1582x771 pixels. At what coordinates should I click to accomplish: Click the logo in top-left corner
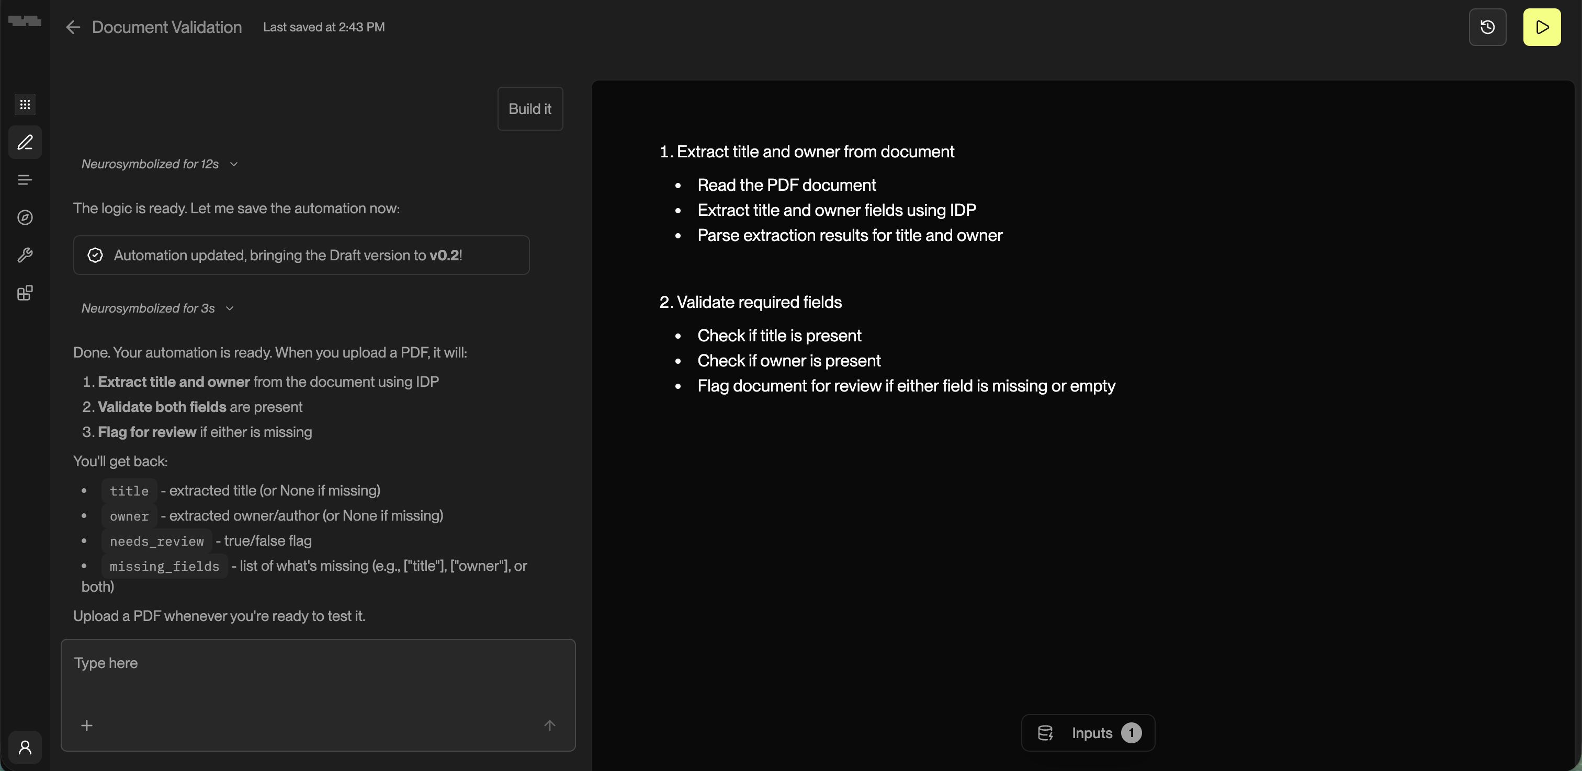(25, 21)
